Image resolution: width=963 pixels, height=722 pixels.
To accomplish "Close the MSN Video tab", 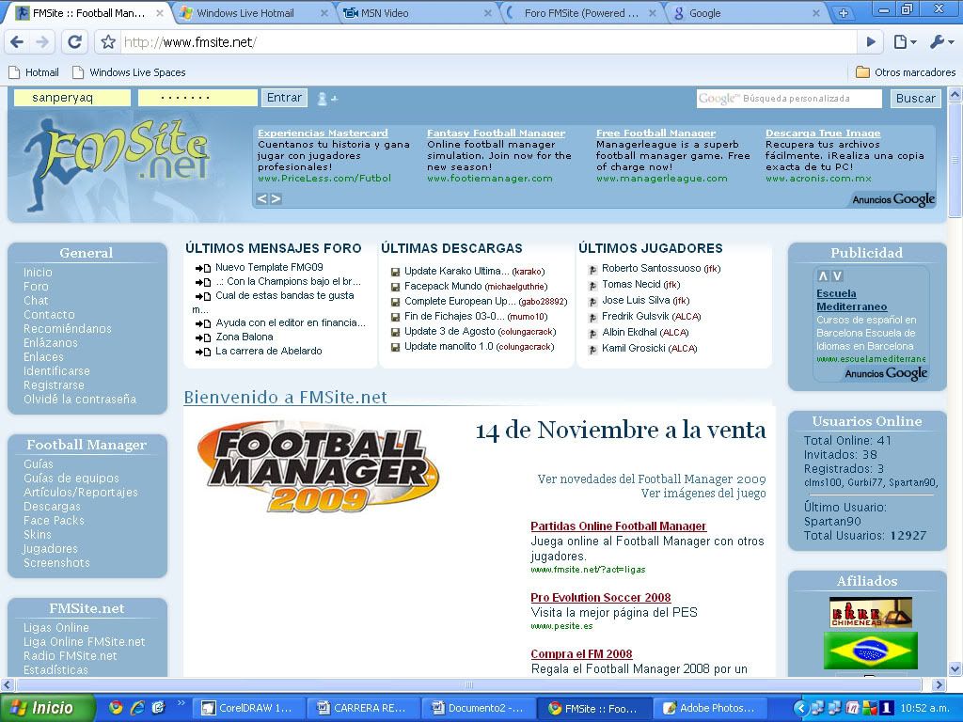I will click(x=488, y=13).
